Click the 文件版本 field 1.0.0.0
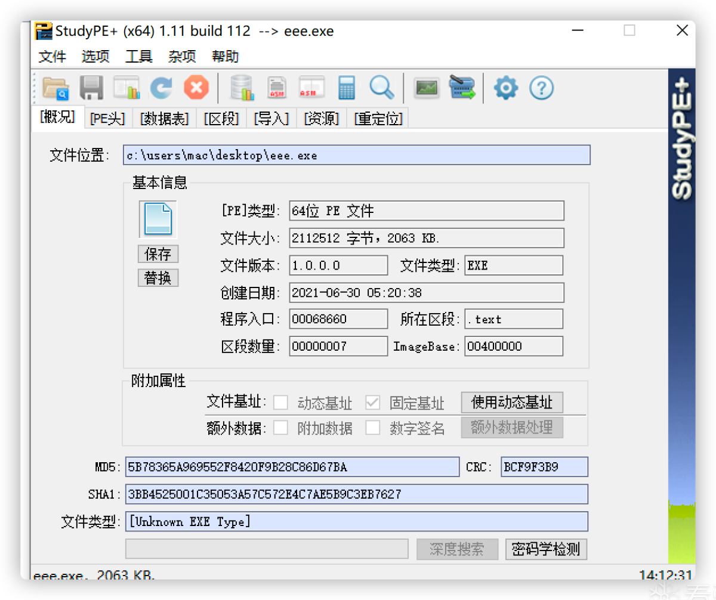 pos(338,265)
